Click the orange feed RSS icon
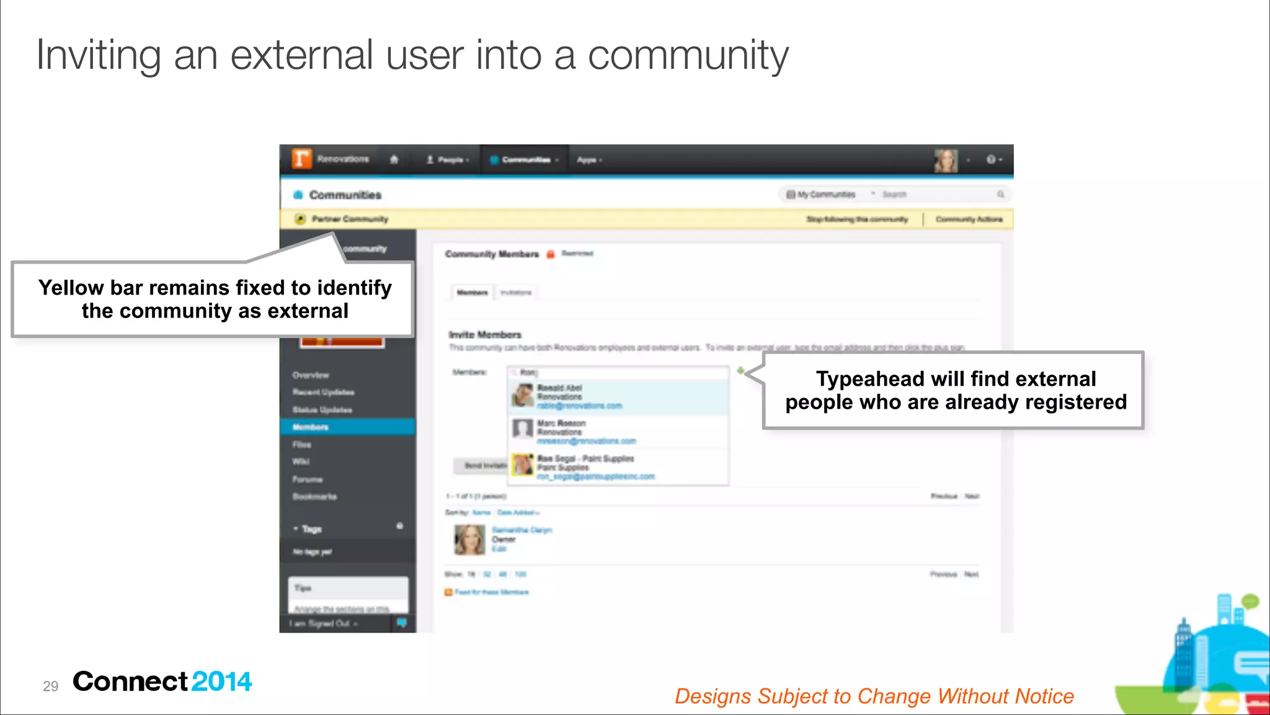This screenshot has height=715, width=1270. point(448,592)
